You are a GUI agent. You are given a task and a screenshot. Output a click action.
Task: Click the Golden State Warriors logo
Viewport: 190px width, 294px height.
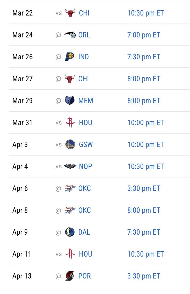pyautogui.click(x=70, y=145)
